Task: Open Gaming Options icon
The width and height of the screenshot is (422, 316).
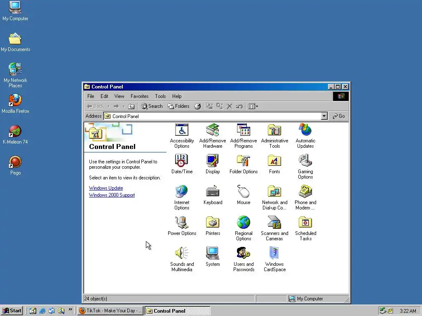Action: 305,167
